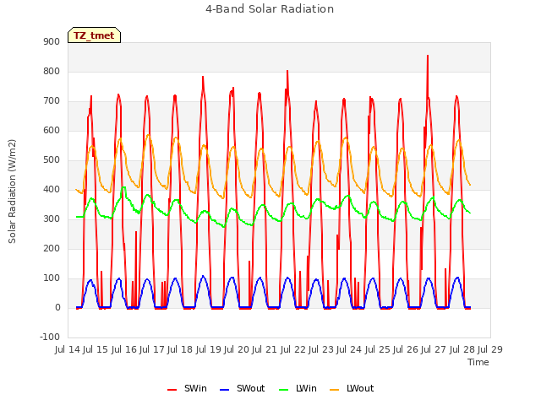Click the Jul 20 x-axis label

coord(237,349)
